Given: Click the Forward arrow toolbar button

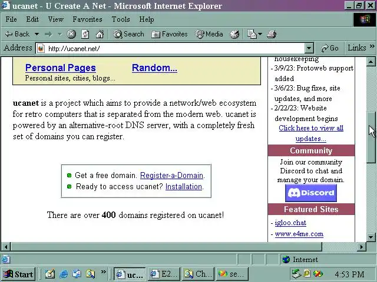Looking at the screenshot, I should pos(48,34).
